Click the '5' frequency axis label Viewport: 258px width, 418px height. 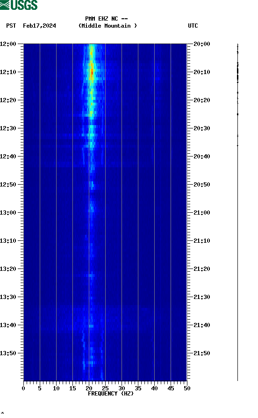(x=40, y=388)
